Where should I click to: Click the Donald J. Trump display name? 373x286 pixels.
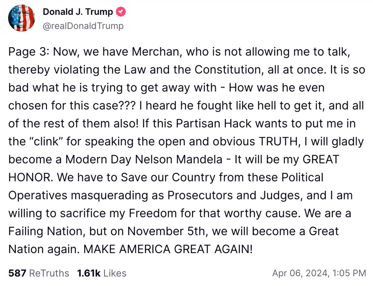(78, 12)
